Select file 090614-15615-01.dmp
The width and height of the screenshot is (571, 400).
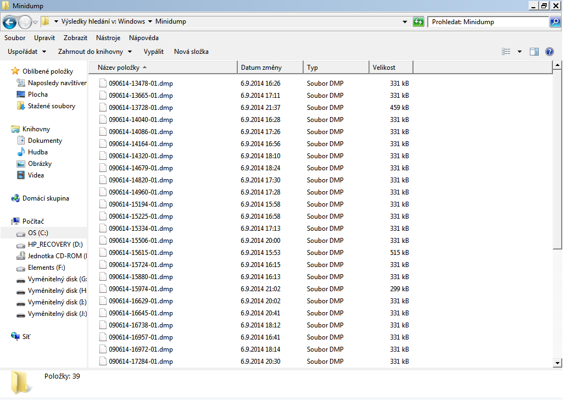pyautogui.click(x=141, y=253)
